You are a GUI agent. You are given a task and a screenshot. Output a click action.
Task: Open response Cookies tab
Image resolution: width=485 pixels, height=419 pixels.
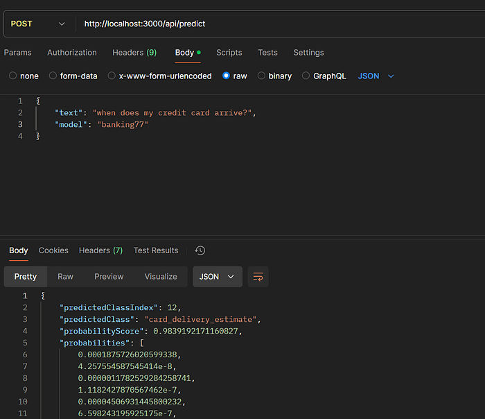click(x=53, y=250)
